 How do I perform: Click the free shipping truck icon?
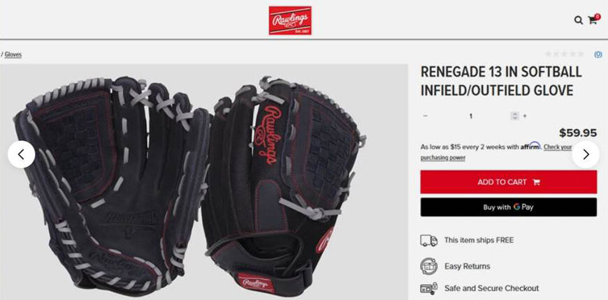click(428, 241)
